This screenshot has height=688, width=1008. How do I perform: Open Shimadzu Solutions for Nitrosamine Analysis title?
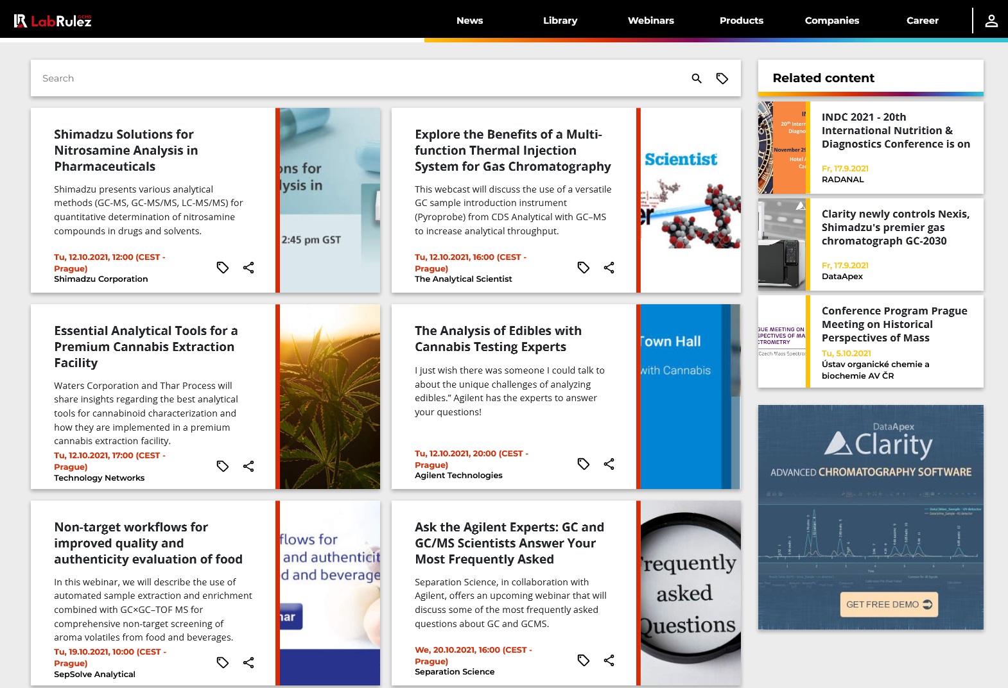tap(126, 150)
